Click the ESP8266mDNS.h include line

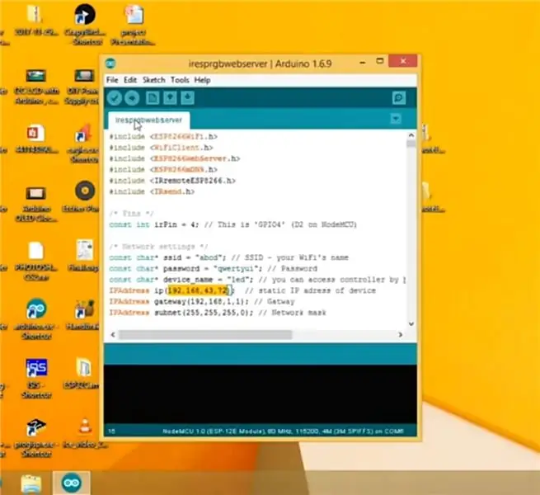click(x=163, y=170)
